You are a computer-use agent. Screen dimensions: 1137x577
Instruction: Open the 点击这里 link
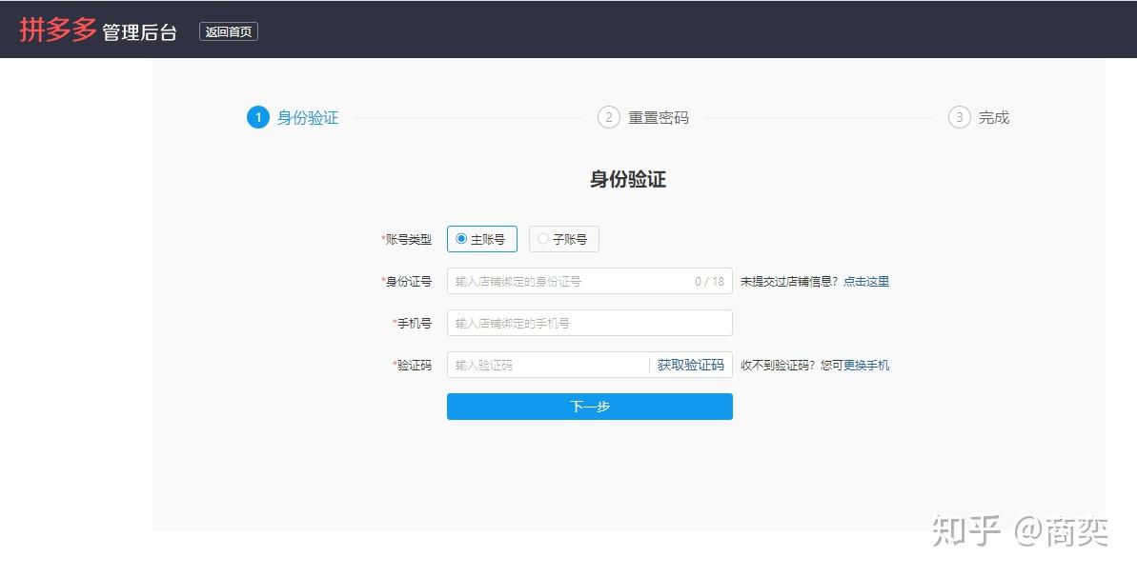(x=865, y=281)
